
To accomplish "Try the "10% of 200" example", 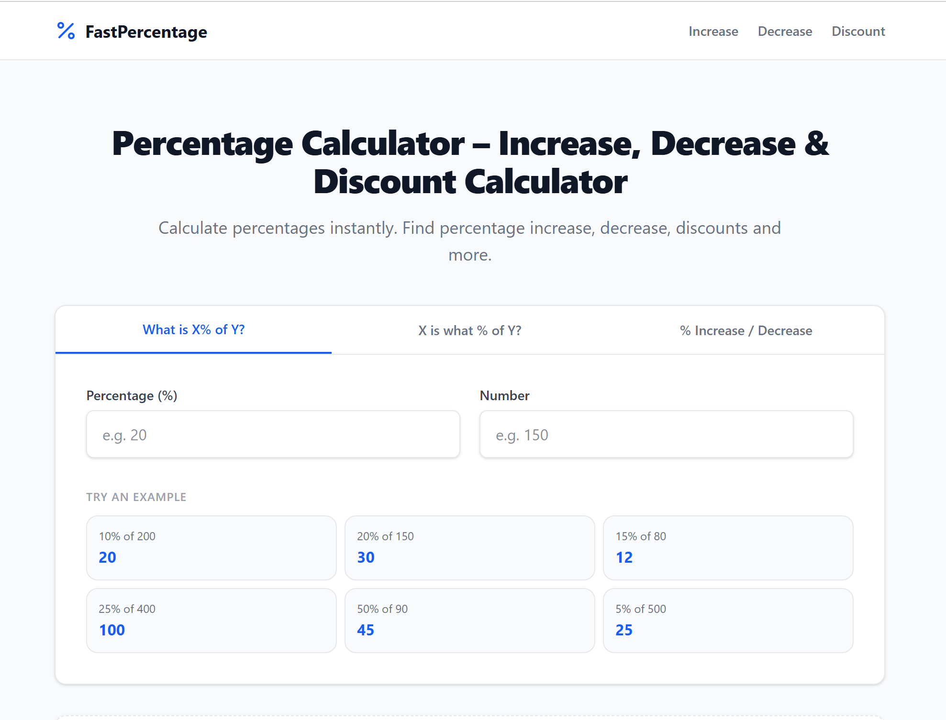I will 211,547.
